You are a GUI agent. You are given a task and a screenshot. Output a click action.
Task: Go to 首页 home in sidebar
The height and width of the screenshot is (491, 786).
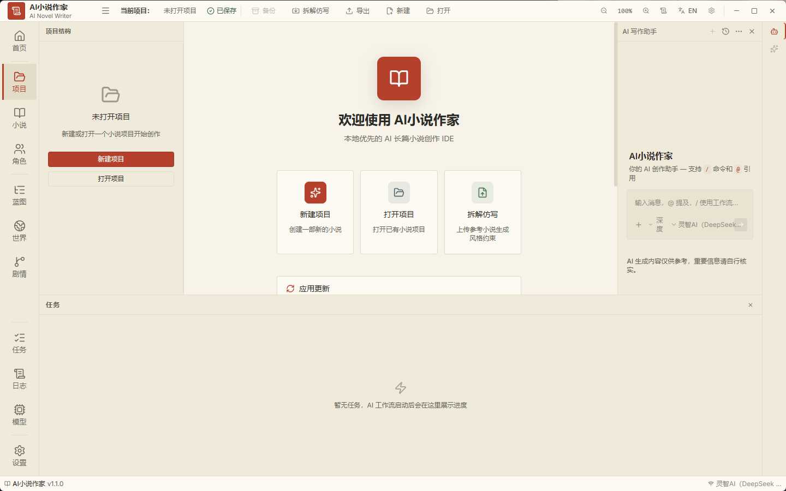pyautogui.click(x=19, y=41)
